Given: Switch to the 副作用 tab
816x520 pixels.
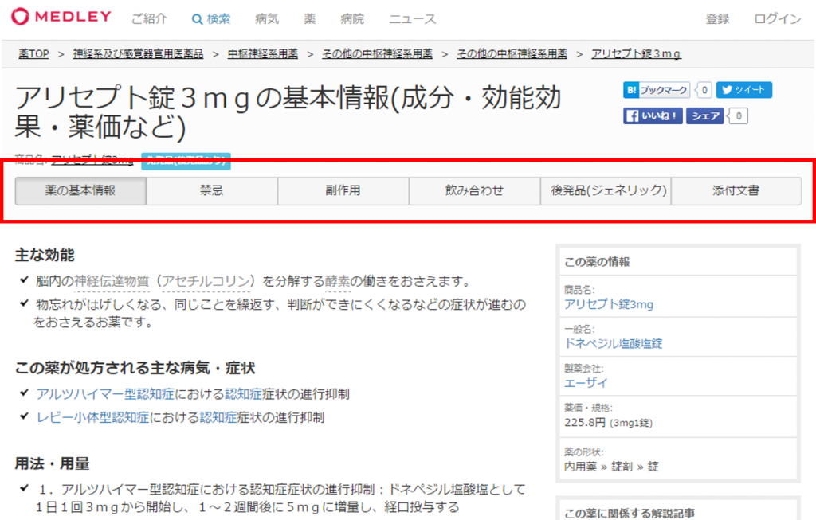Looking at the screenshot, I should click(x=343, y=191).
